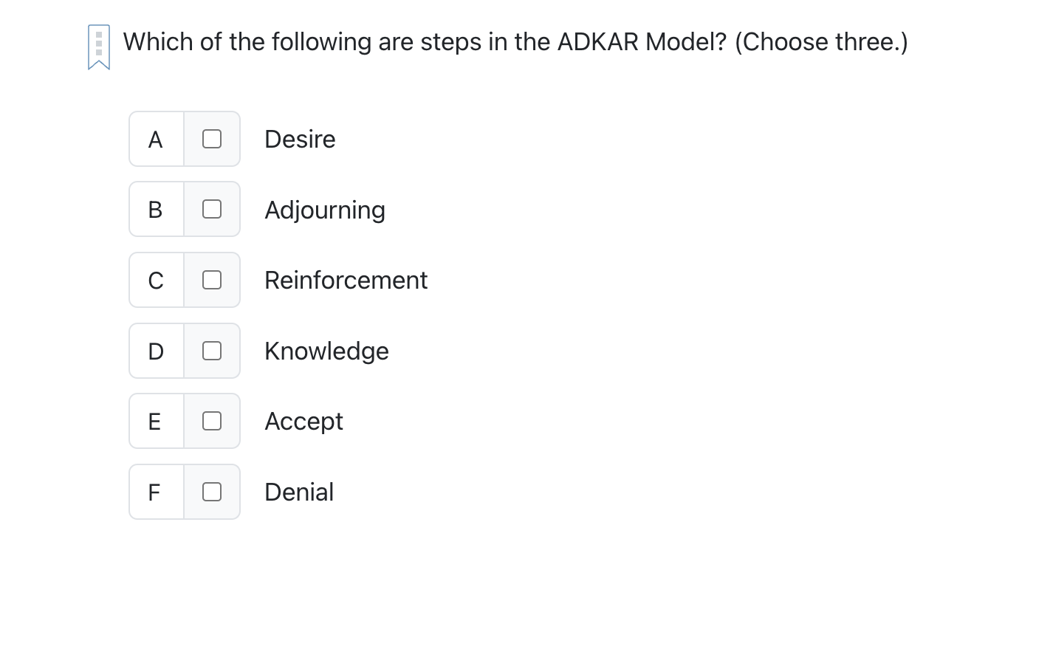
Task: Click the question title text
Action: pyautogui.click(x=515, y=42)
